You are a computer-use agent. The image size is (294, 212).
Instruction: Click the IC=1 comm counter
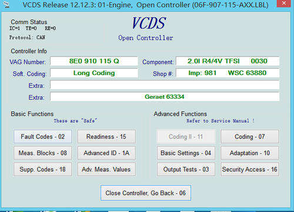point(15,28)
